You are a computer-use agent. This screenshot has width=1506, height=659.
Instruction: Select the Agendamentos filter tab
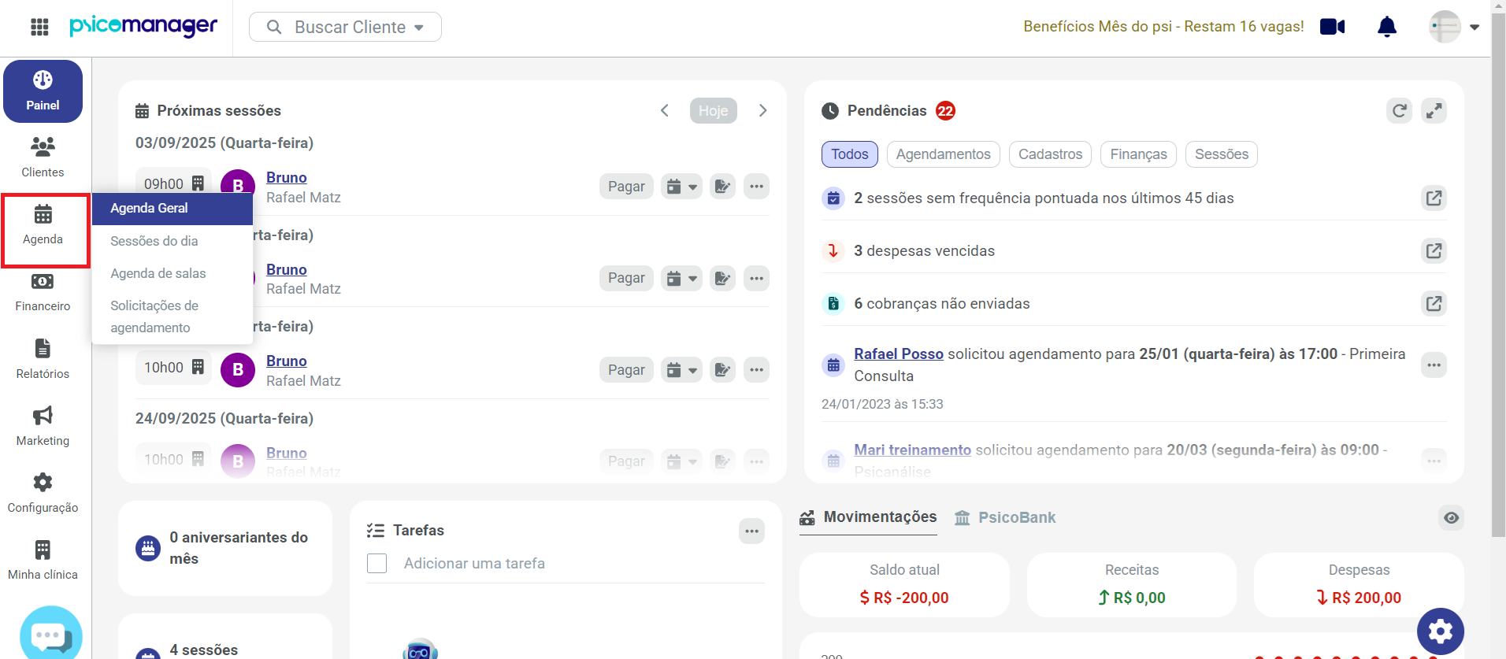point(943,154)
